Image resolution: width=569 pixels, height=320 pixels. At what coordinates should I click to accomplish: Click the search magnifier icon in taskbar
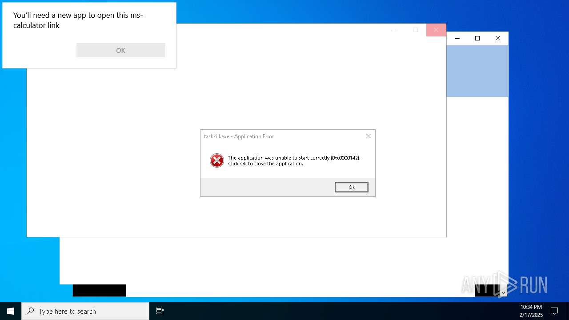coord(31,311)
